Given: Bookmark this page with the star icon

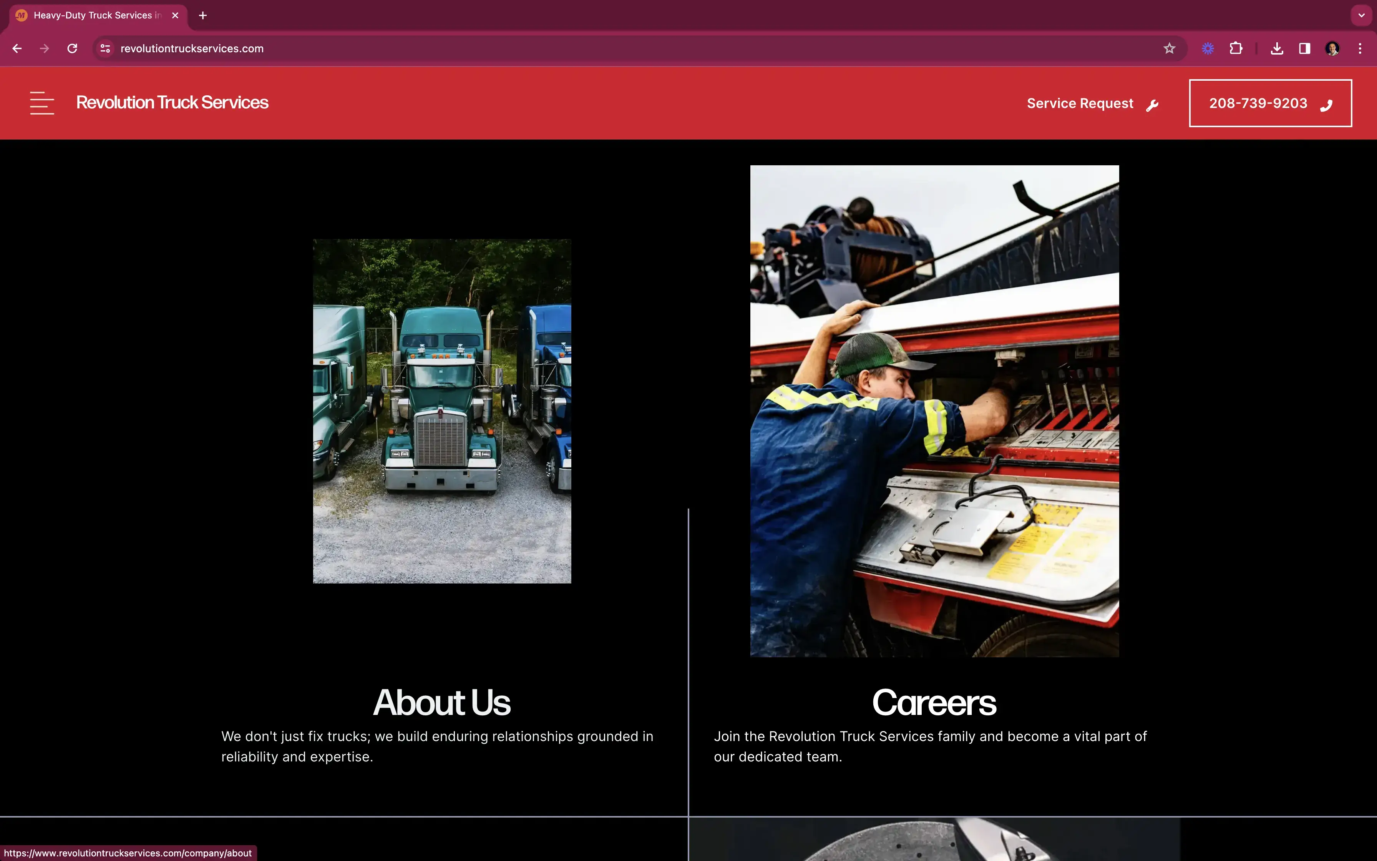Looking at the screenshot, I should [x=1169, y=48].
